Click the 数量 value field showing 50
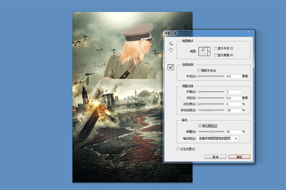The image size is (286, 190). (234, 131)
